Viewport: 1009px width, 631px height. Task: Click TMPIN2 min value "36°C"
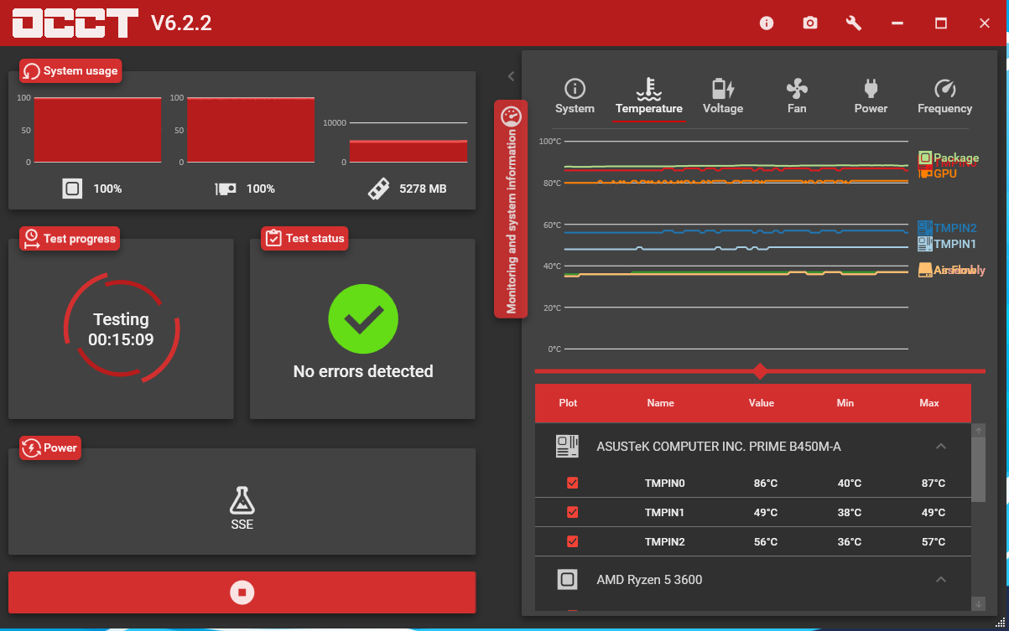(x=850, y=542)
